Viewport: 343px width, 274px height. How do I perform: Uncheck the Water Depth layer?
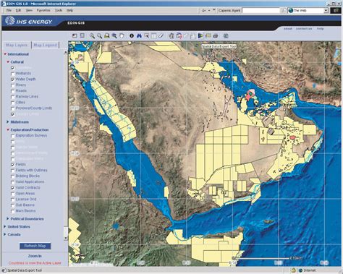13,80
